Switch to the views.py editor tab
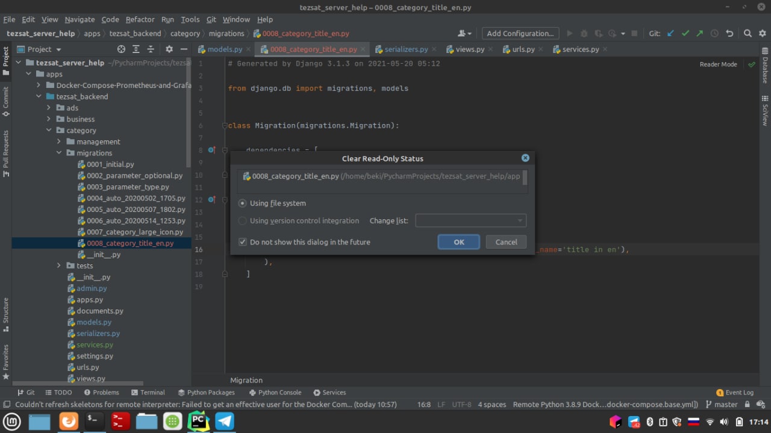Screen dimensions: 771x433 [x=470, y=49]
